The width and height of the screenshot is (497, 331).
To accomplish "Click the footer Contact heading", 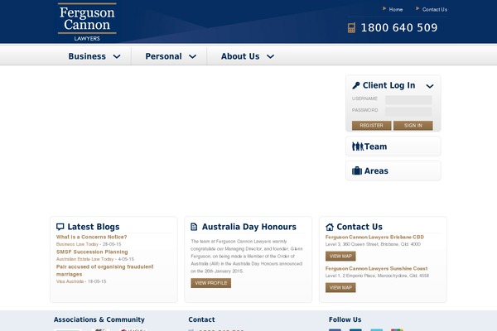I will tap(201, 319).
